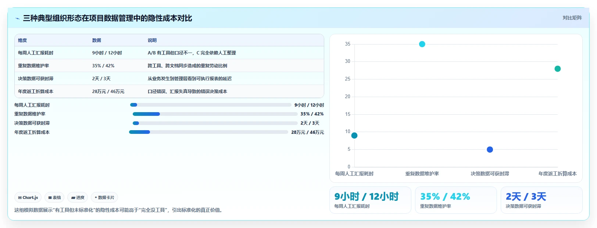The width and height of the screenshot is (597, 228).
Task: Click description A/B 有工具但口径不一
Action: click(192, 53)
